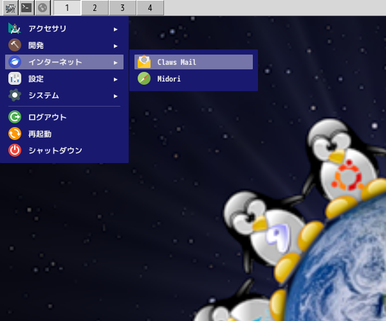386x321 pixels.
Task: Switch to workspace 4
Action: pyautogui.click(x=150, y=8)
